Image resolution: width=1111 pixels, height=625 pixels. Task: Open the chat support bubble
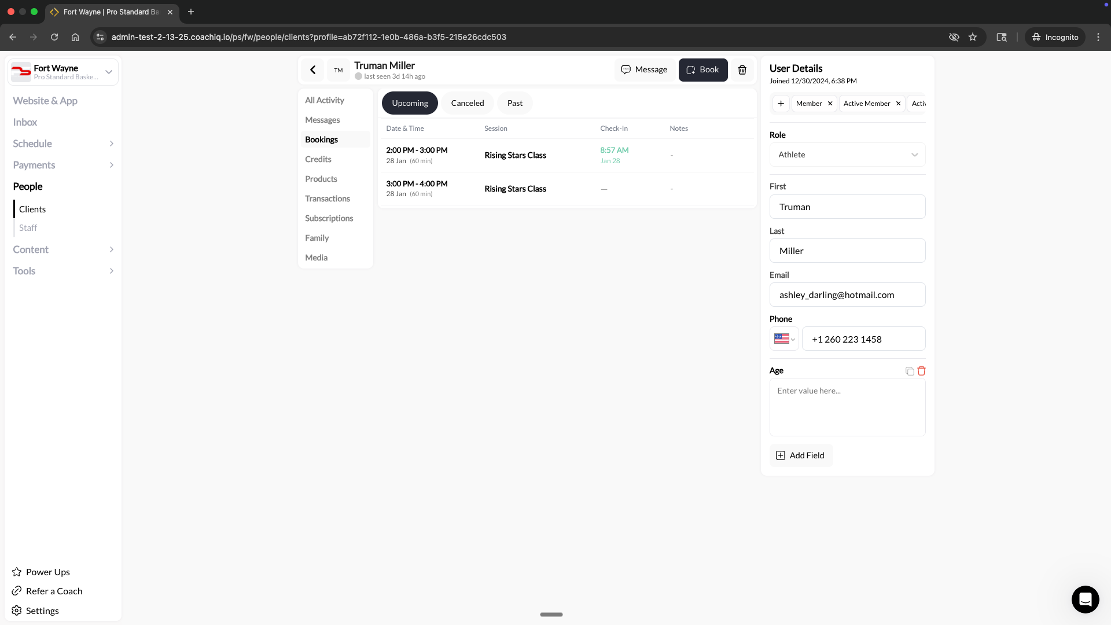click(x=1085, y=600)
